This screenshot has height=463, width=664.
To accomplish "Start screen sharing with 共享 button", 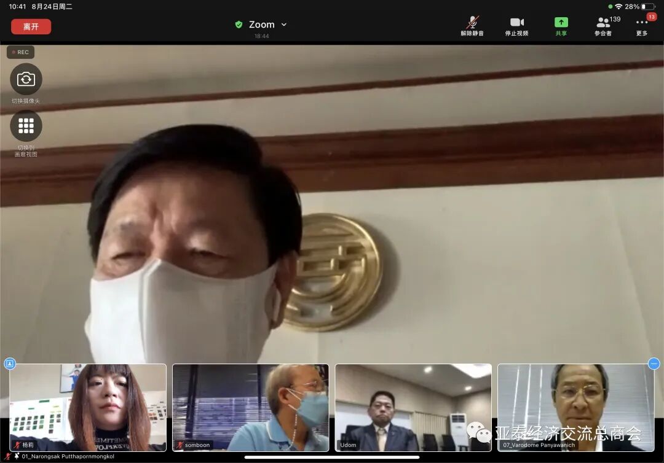I will (x=561, y=26).
